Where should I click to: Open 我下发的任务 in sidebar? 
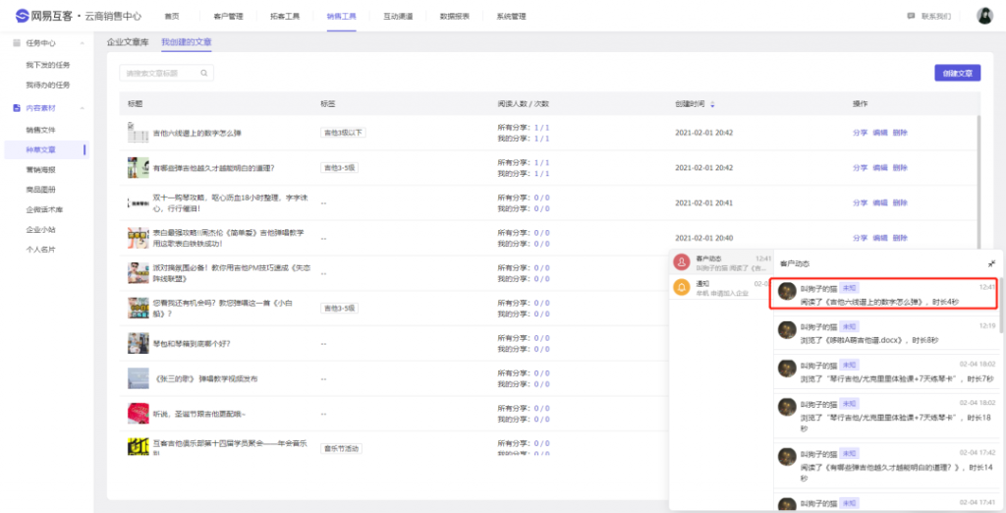pos(47,65)
